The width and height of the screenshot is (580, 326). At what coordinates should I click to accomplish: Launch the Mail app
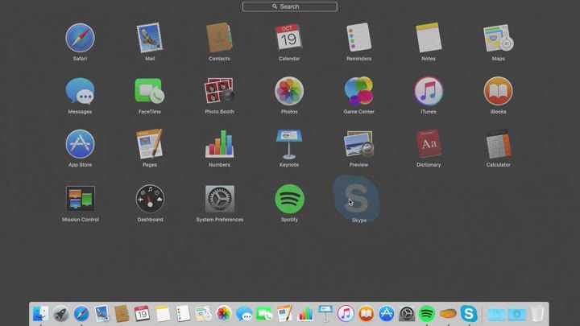150,38
